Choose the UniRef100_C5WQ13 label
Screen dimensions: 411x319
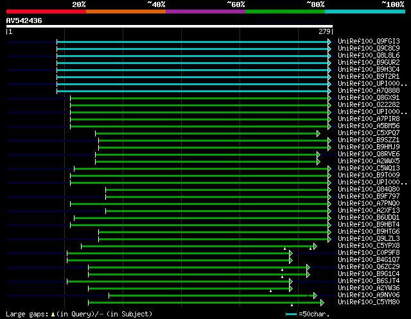coord(369,168)
